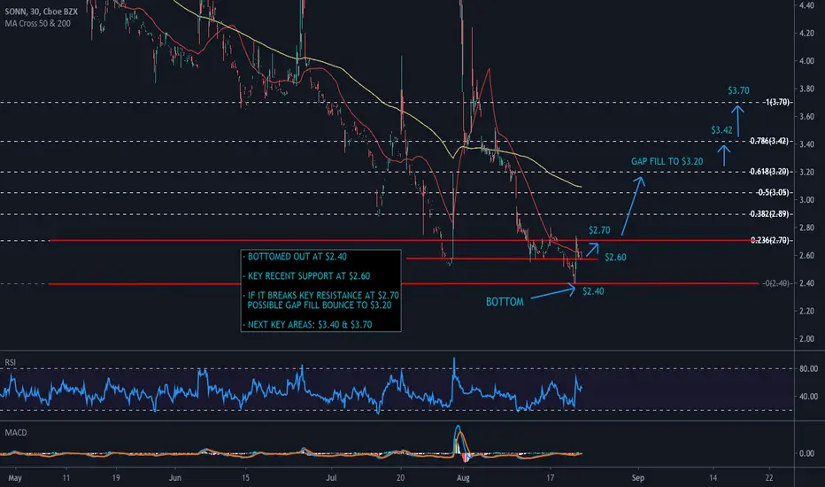Click the BOTTOMED OUT AT $2.40 note line
Screen dimensions: 825x487
pos(297,257)
